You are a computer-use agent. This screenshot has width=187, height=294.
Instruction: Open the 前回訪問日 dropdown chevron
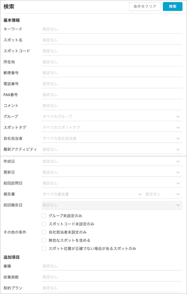(178, 183)
